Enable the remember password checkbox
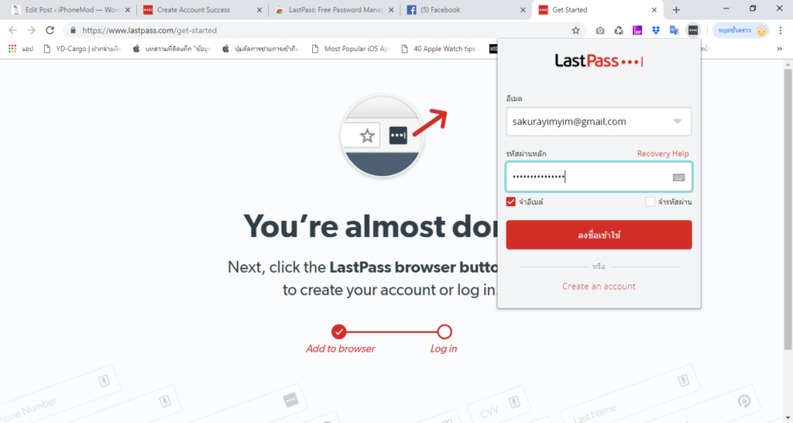 click(650, 201)
